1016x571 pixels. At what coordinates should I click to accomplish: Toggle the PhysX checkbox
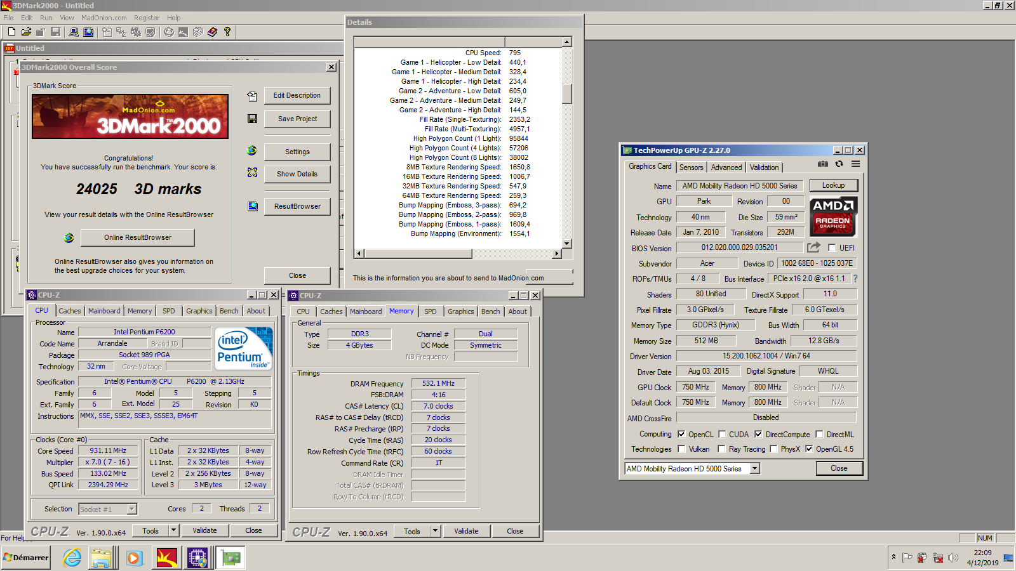773,449
